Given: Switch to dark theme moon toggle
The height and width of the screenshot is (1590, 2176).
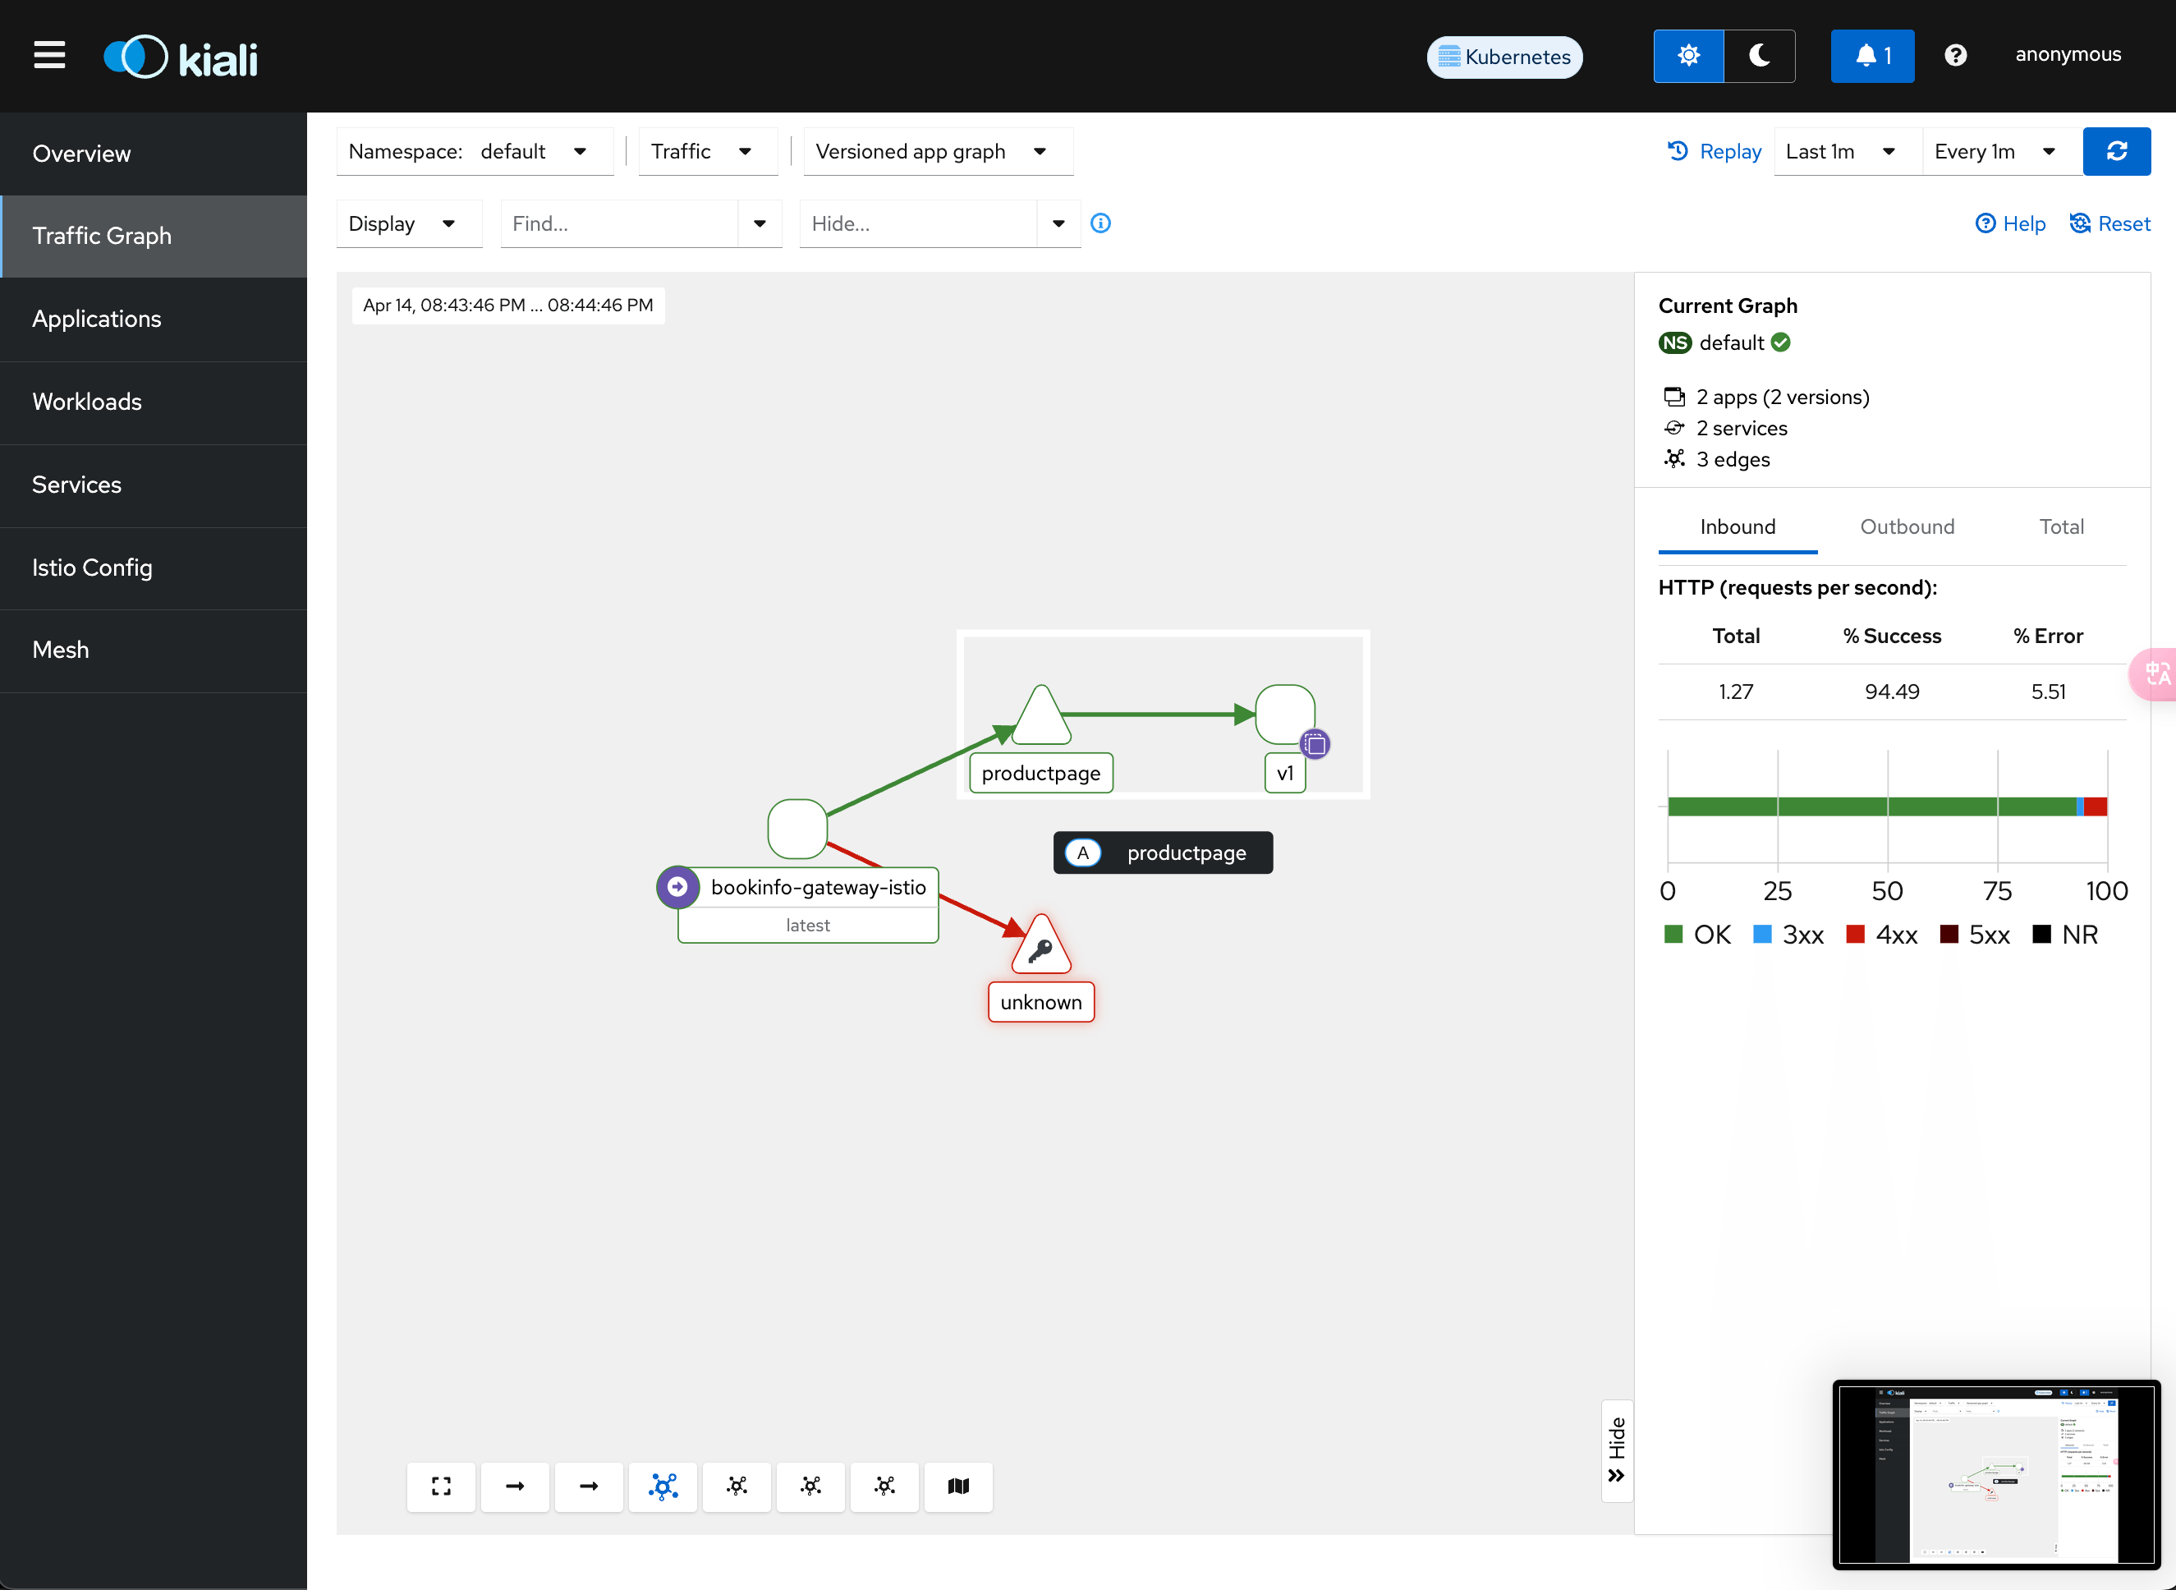Looking at the screenshot, I should click(1760, 56).
